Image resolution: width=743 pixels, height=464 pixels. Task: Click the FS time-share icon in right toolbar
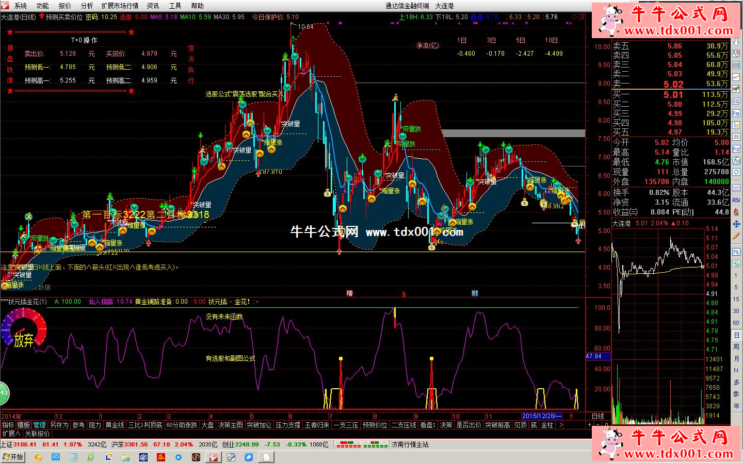(736, 252)
